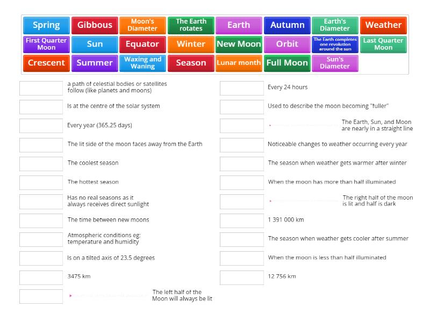
Task: Click the purple Sun's Diameter tile
Action: tap(335, 63)
